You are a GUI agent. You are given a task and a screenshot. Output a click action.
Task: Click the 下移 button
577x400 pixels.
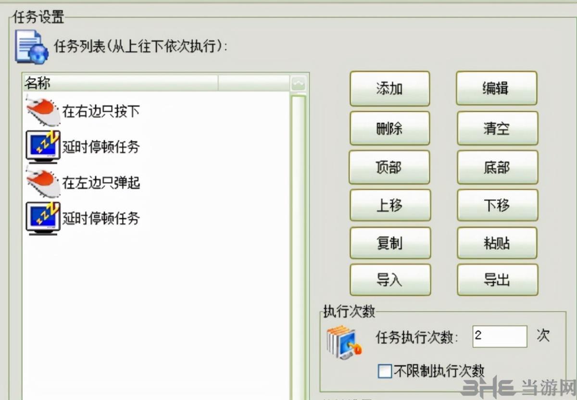[497, 205]
